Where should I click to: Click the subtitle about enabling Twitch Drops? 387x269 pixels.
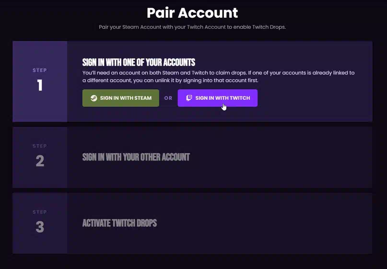[192, 27]
